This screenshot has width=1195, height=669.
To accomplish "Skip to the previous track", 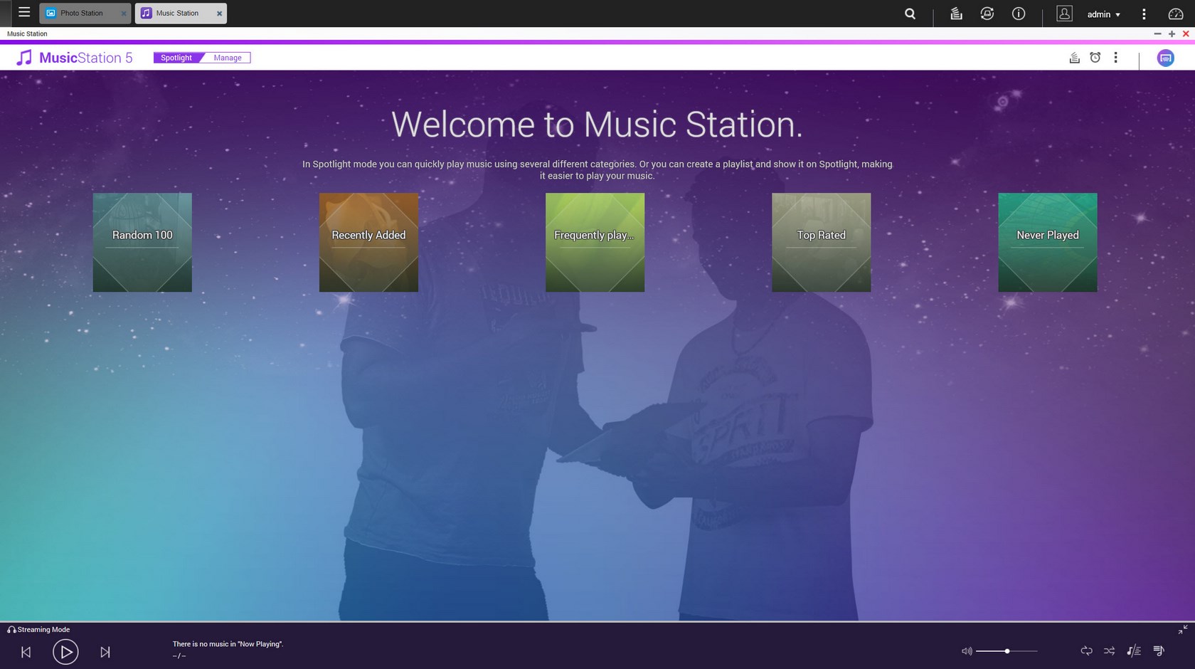I will [x=26, y=652].
